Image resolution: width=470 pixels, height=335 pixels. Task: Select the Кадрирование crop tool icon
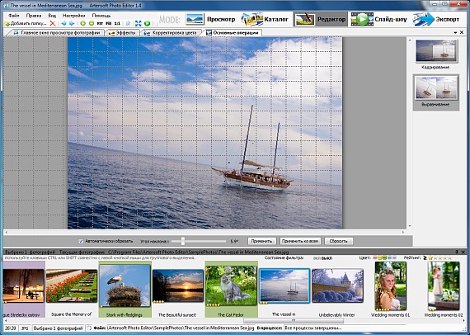(436, 51)
